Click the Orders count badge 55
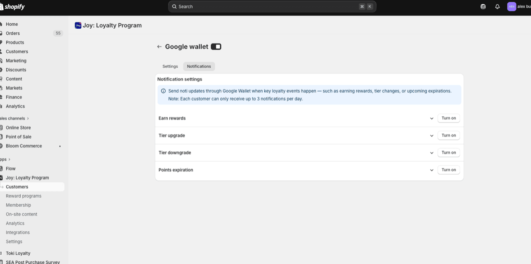 [58, 33]
